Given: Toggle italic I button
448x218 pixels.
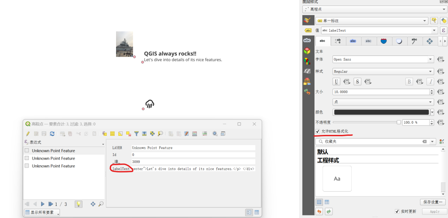Looking at the screenshot, I should click(x=430, y=82).
